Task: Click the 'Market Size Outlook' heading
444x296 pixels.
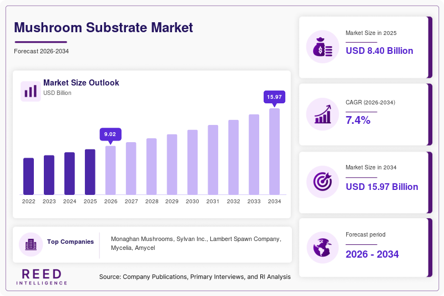Action: click(81, 82)
